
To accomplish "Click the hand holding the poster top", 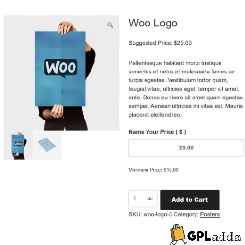I will (x=66, y=28).
